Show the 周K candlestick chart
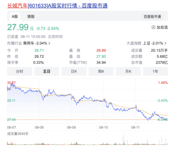The image size is (175, 148). (101, 71)
